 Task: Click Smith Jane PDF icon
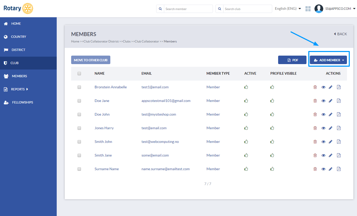[x=339, y=155]
